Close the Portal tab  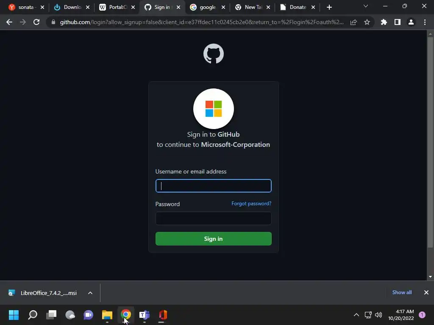(x=133, y=7)
